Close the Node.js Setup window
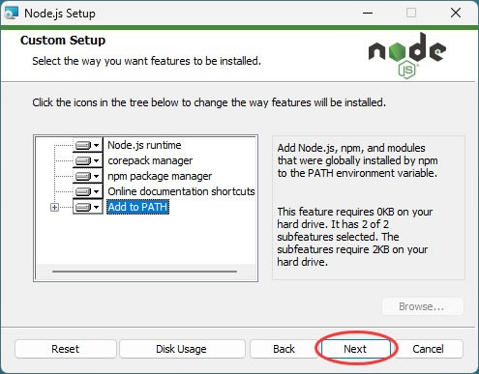Image resolution: width=479 pixels, height=374 pixels. click(456, 14)
